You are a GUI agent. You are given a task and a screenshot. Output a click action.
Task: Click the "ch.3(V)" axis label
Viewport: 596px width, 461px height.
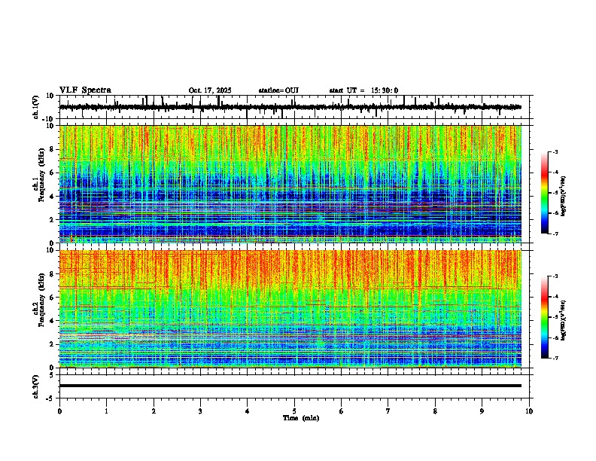click(36, 386)
